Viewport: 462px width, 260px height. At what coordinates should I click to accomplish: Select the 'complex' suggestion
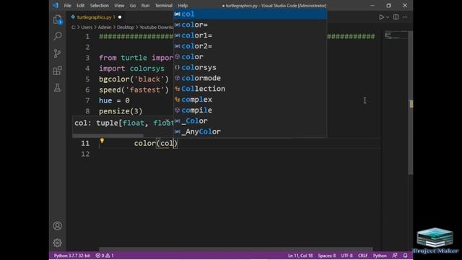(250, 100)
